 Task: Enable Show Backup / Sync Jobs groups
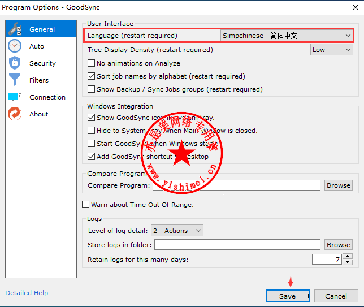[x=91, y=89]
